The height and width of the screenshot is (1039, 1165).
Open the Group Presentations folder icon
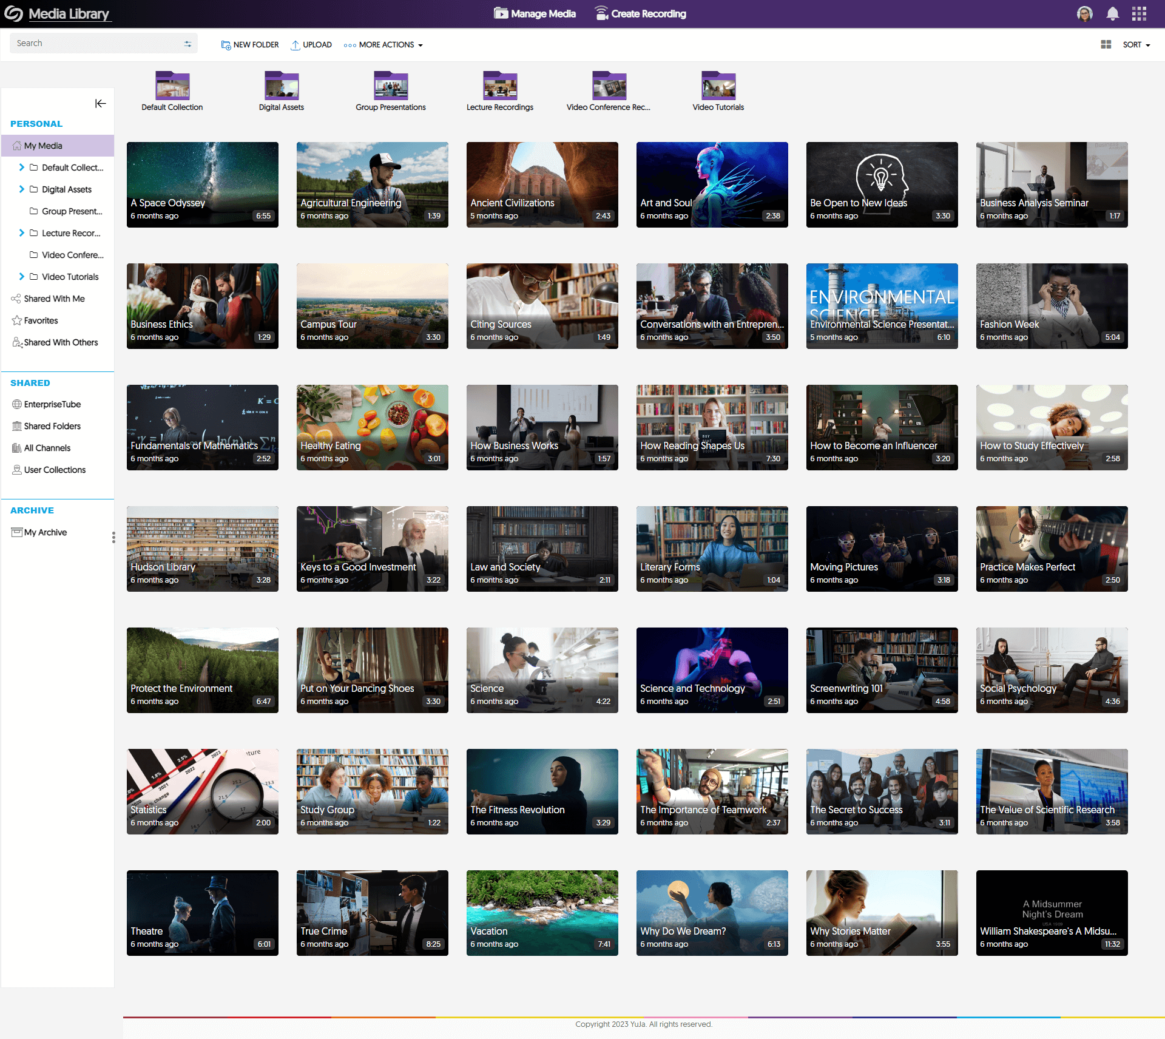click(391, 86)
